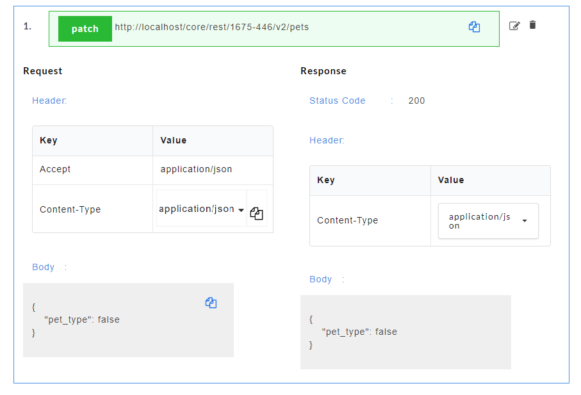581x395 pixels.
Task: Click the response Body label
Action: [x=320, y=280]
